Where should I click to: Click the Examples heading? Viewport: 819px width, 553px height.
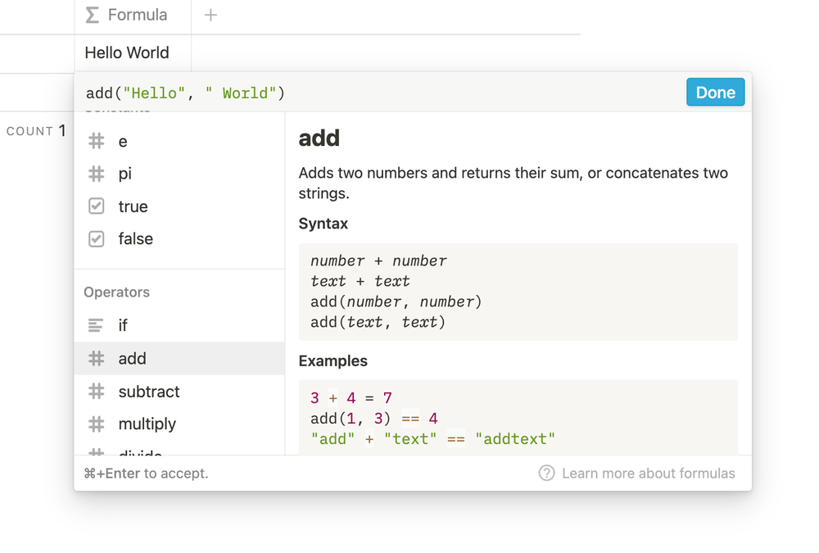pos(333,361)
